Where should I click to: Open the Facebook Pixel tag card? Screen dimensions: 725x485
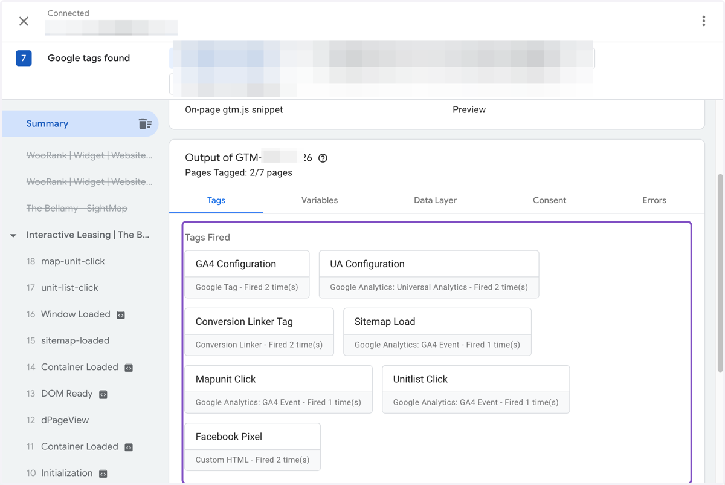pos(253,447)
